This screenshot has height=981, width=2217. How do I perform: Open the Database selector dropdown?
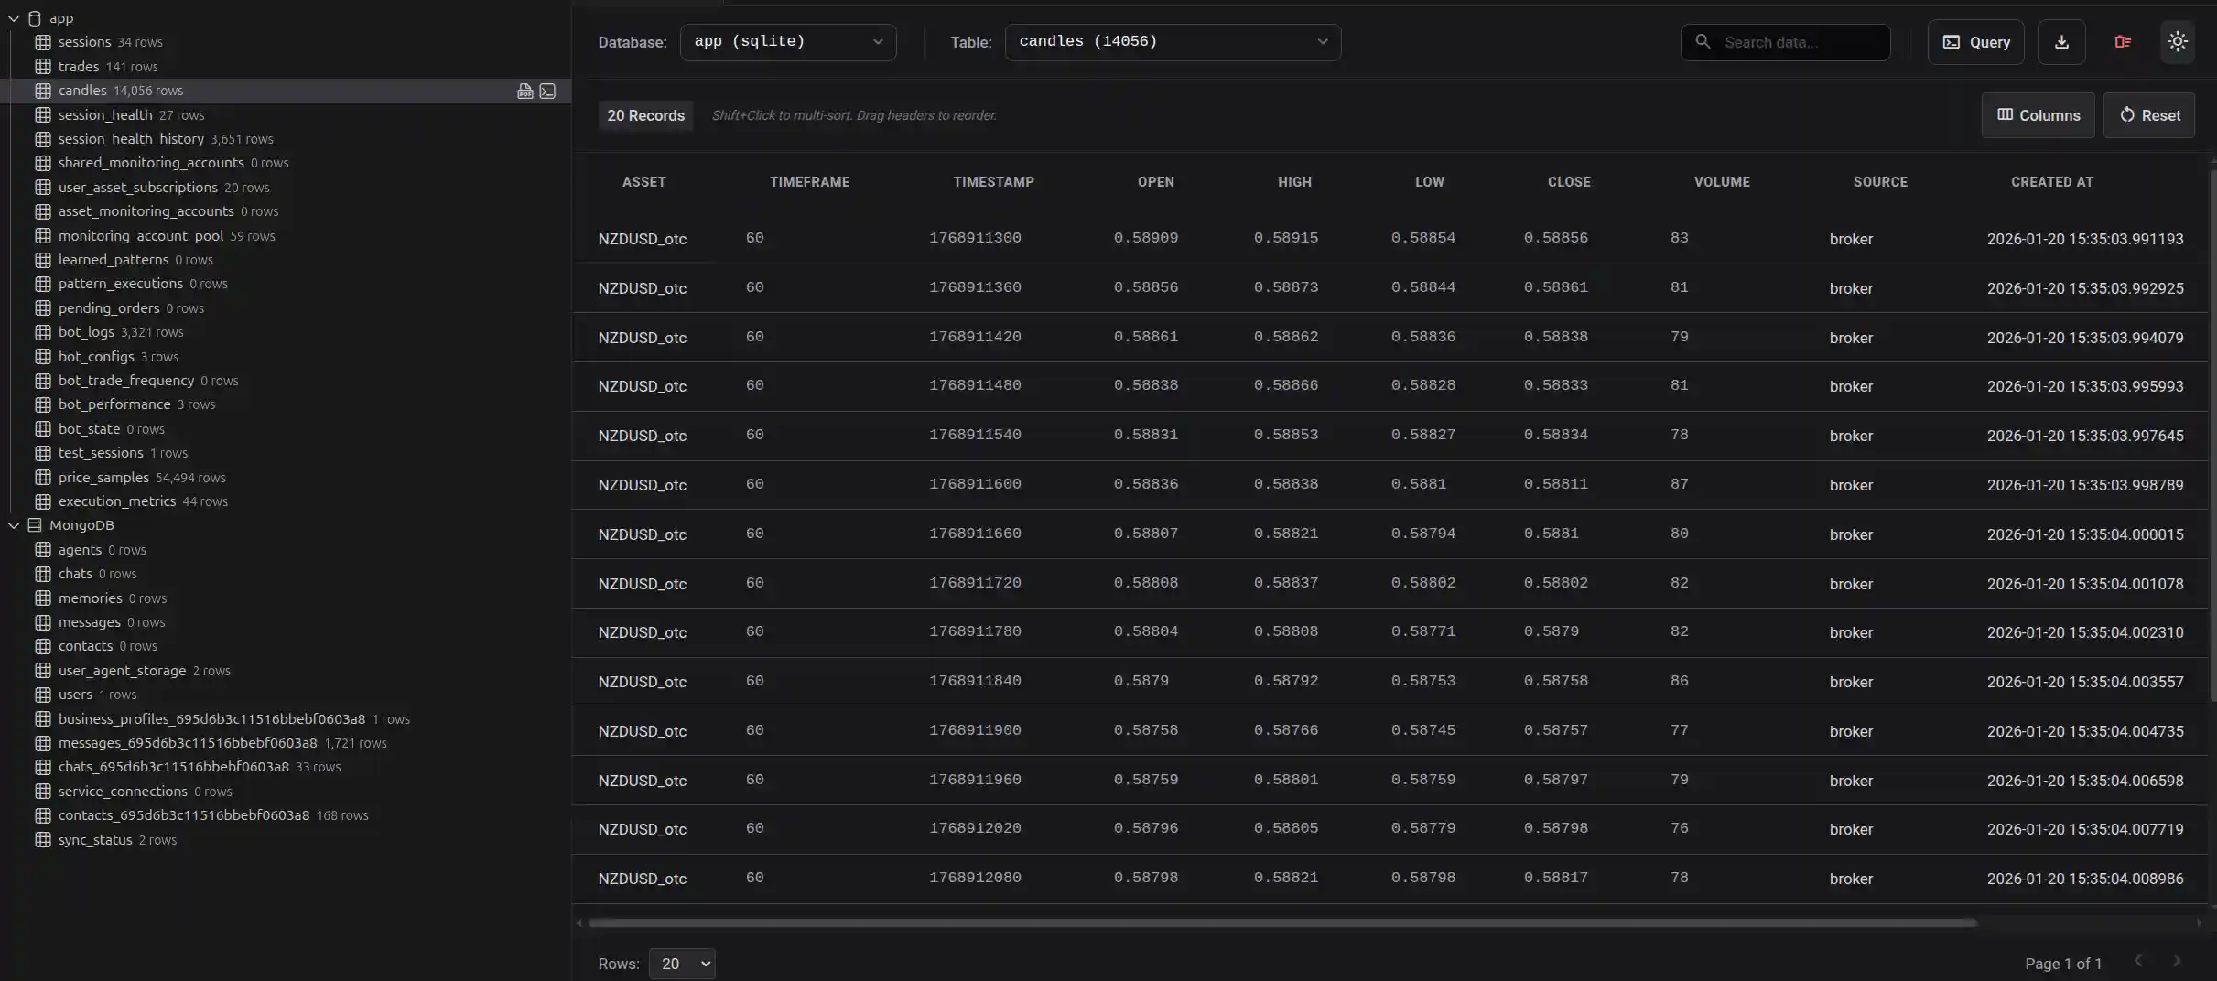click(787, 41)
